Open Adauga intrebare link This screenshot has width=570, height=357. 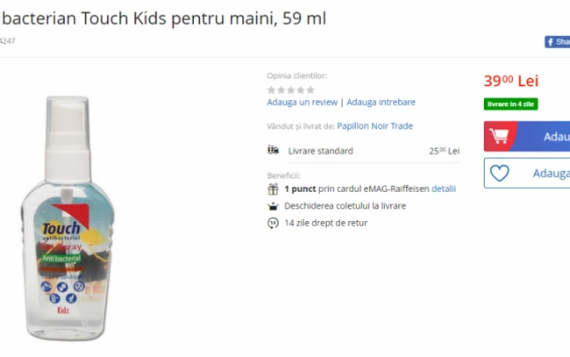point(381,102)
